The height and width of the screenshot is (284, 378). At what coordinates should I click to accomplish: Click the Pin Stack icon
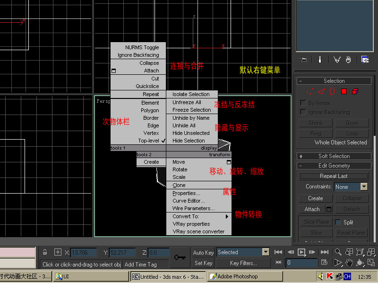coord(304,60)
